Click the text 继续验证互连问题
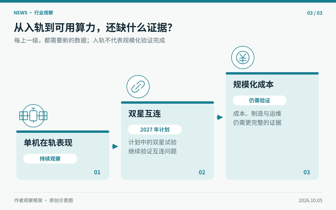 153,151
